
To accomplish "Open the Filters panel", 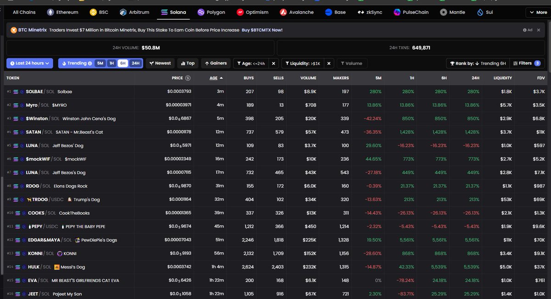I will pyautogui.click(x=527, y=63).
